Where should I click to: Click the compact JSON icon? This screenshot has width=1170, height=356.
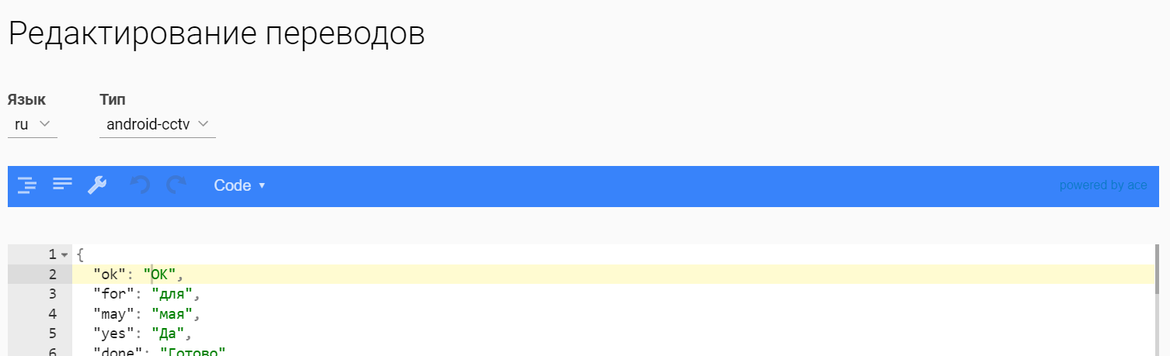tap(62, 185)
